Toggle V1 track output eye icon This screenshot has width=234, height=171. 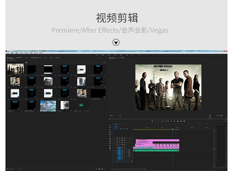coord(124,148)
